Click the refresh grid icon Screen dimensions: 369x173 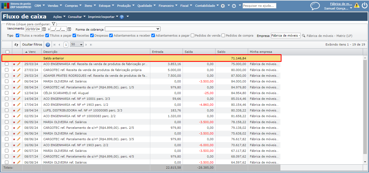(16, 45)
